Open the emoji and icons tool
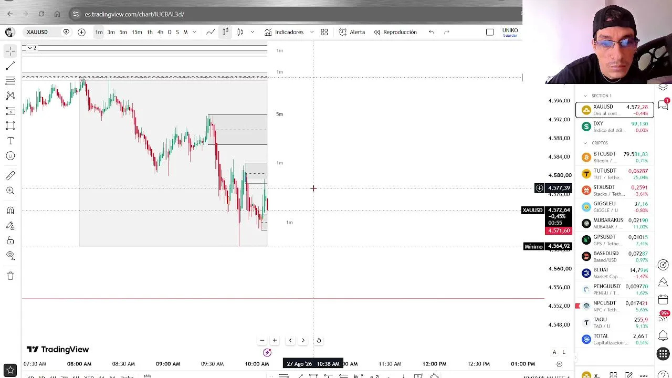This screenshot has width=672, height=378. 10,156
